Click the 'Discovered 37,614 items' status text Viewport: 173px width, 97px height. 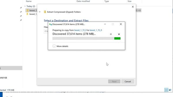(74, 34)
